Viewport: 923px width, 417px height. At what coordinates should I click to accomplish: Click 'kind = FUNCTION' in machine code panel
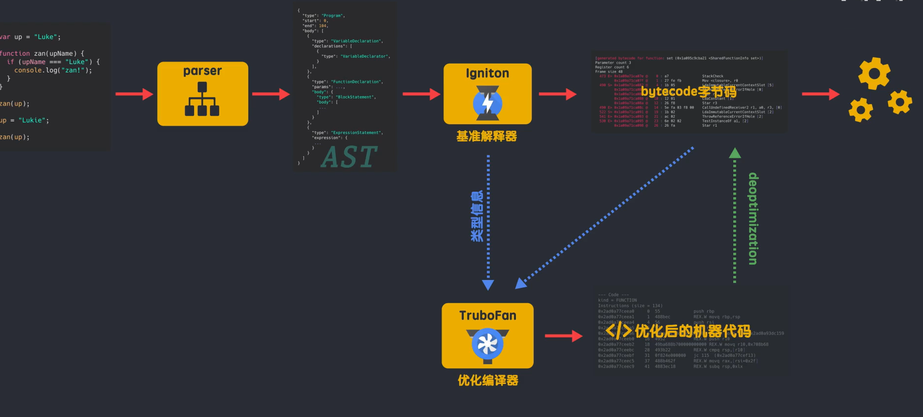coord(617,300)
